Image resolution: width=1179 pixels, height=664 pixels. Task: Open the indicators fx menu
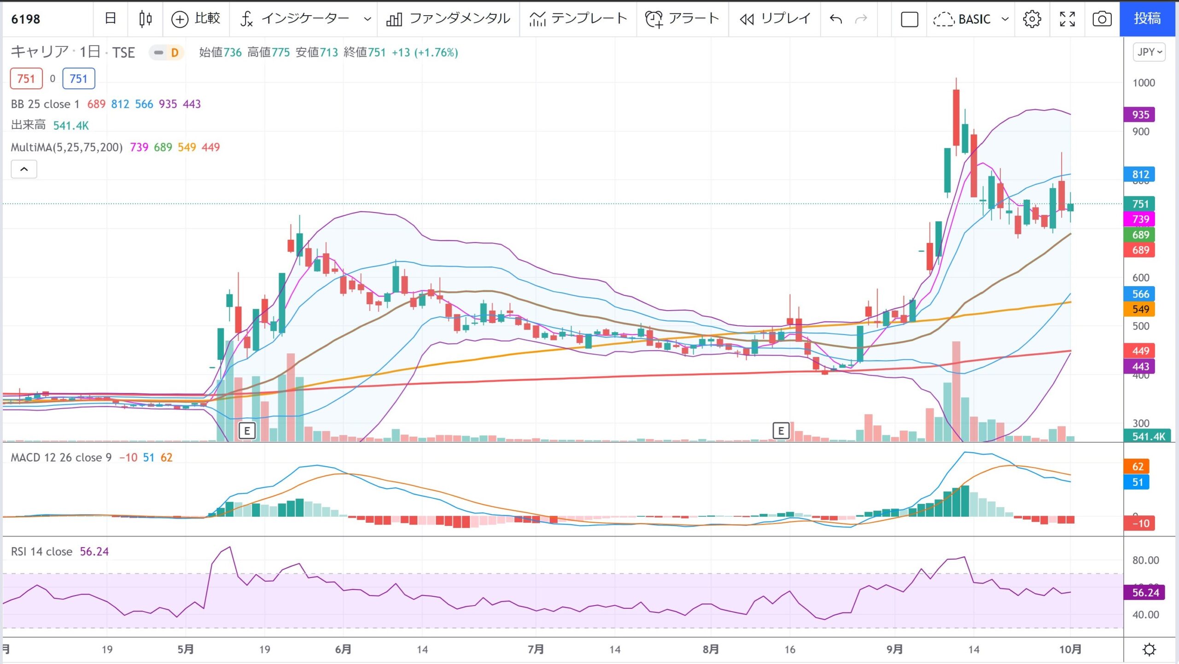coord(247,19)
